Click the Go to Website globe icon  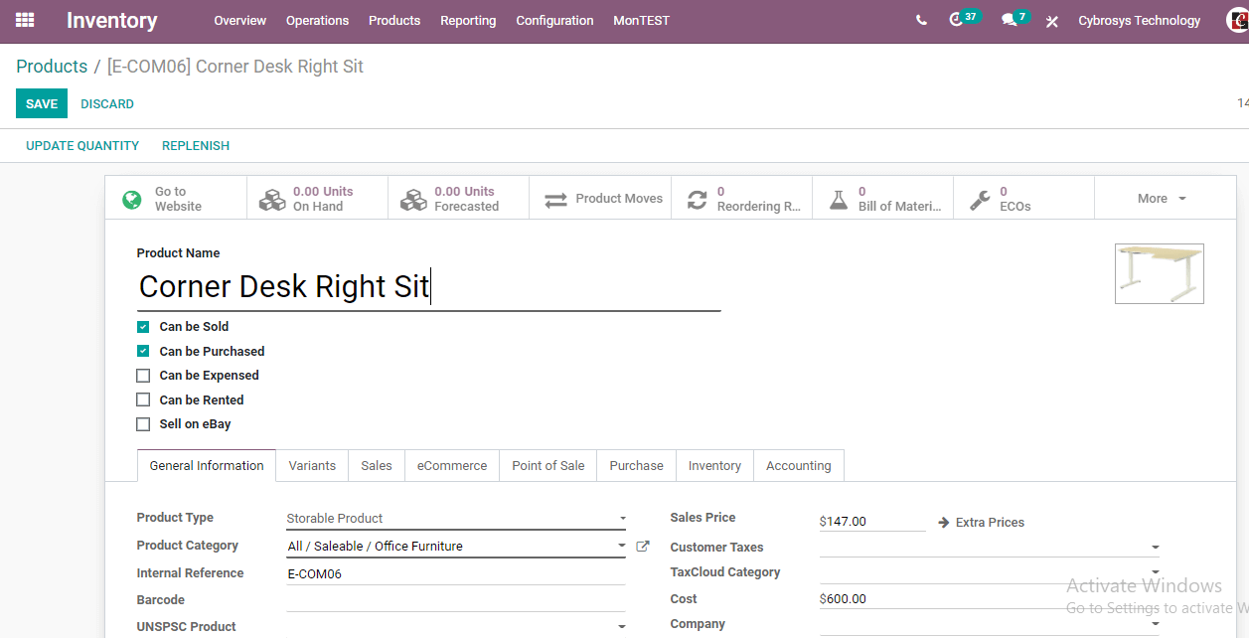tap(132, 200)
